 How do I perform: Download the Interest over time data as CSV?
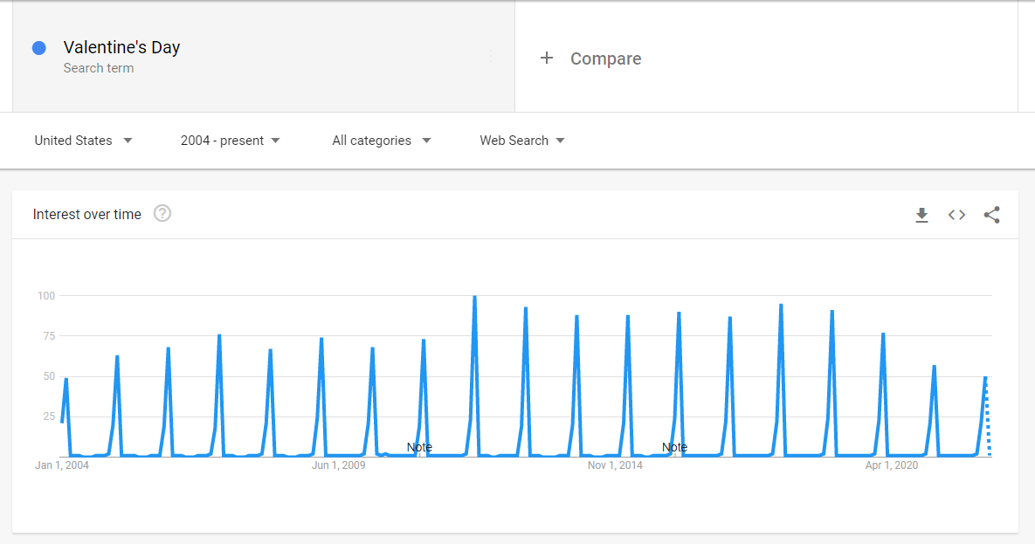(x=921, y=215)
